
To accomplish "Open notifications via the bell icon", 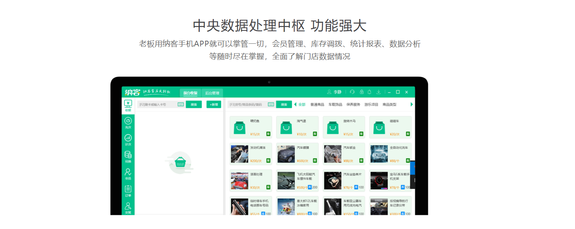I will [x=370, y=92].
